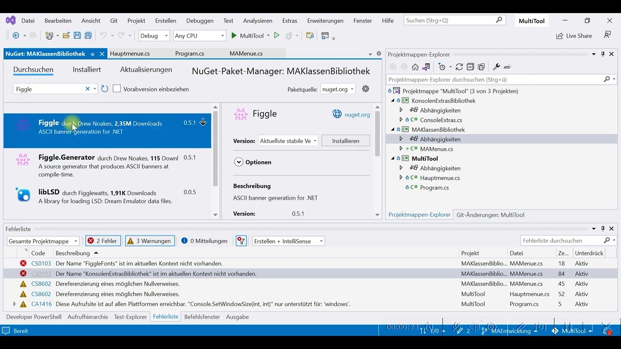Click the Live Share button
This screenshot has width=621, height=349.
pyautogui.click(x=574, y=36)
